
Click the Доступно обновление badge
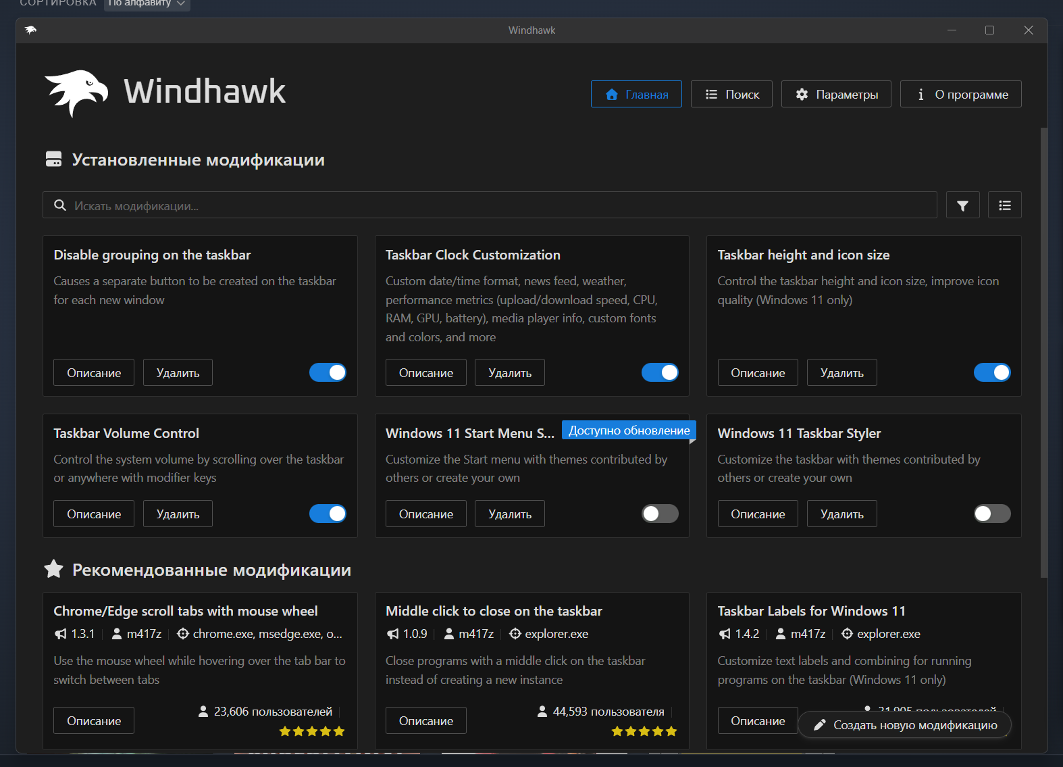point(629,430)
